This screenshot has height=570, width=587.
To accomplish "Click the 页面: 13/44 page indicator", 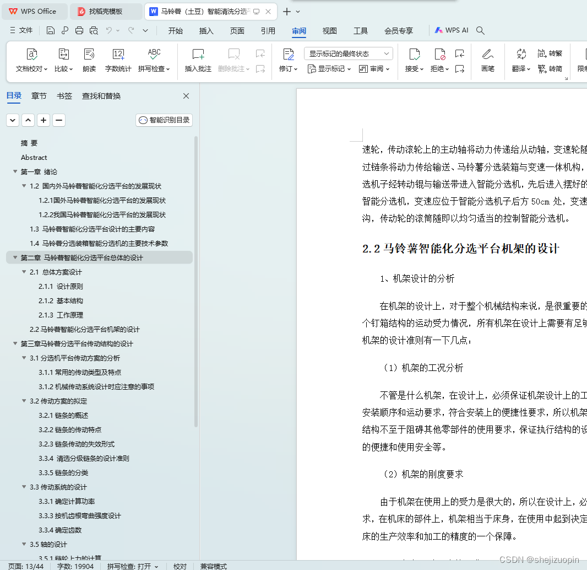I will [x=26, y=566].
